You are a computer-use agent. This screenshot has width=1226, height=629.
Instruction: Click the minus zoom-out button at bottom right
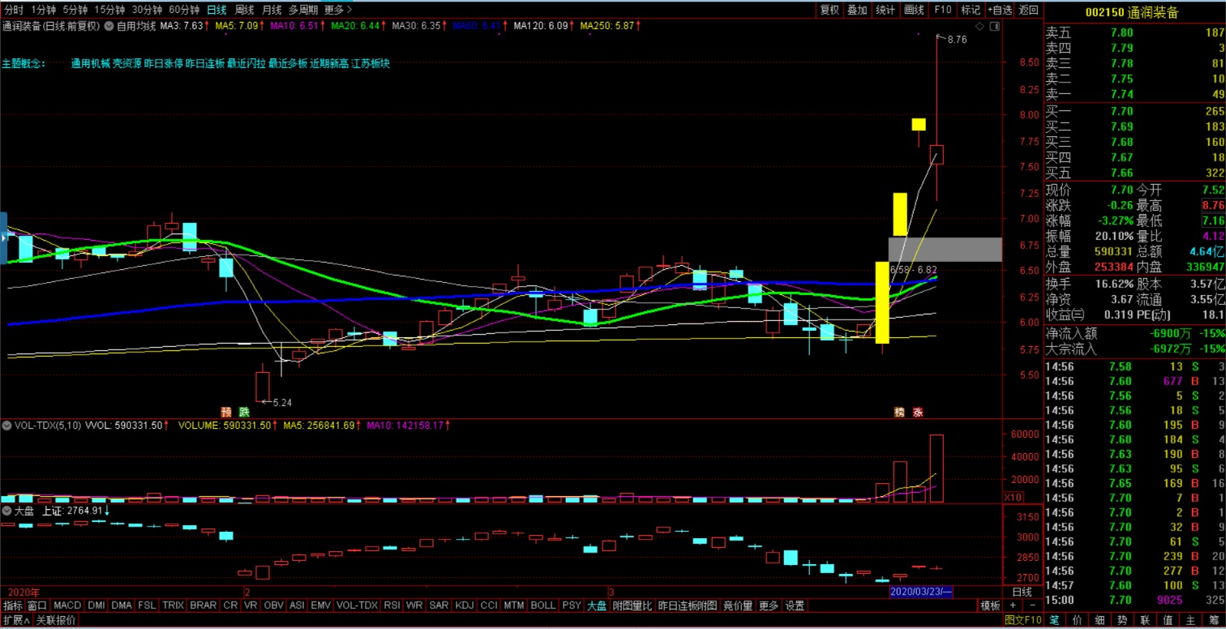pyautogui.click(x=1035, y=605)
